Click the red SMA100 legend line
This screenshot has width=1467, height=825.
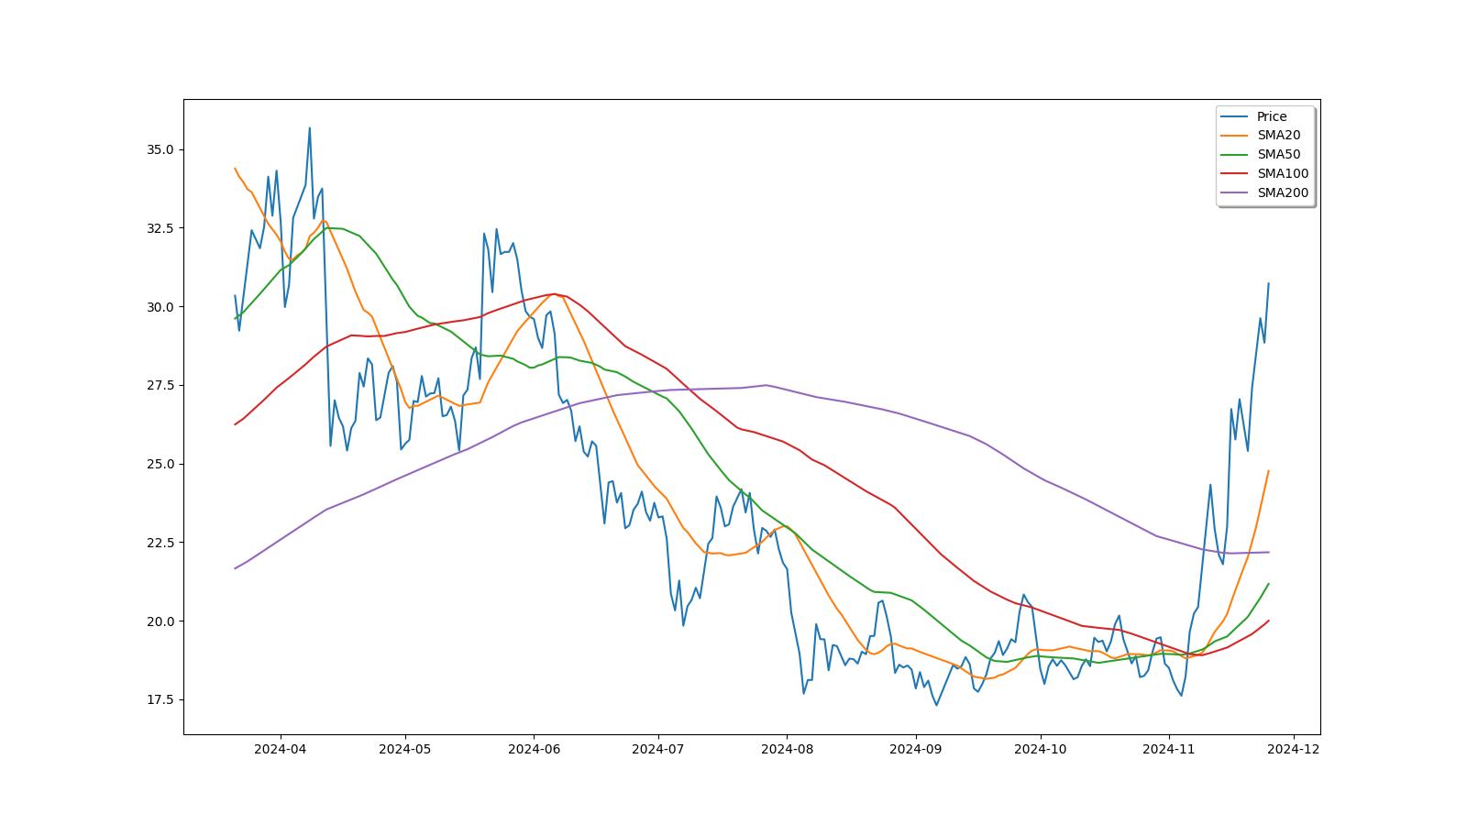(1235, 174)
